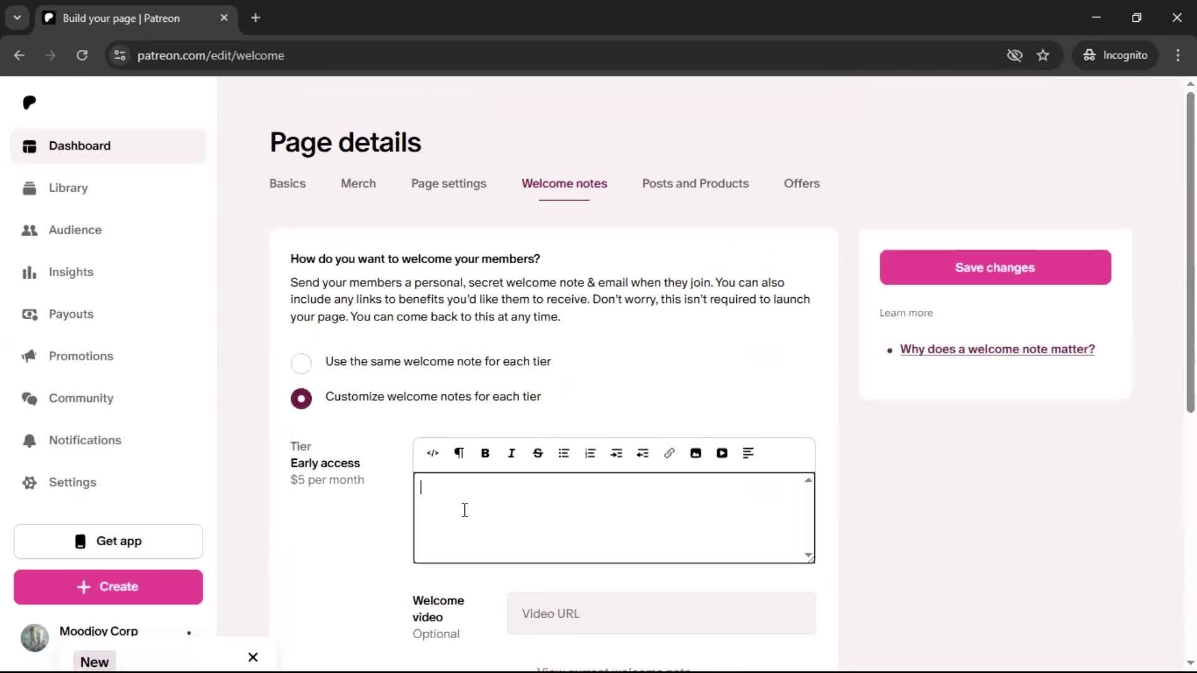Open a new browser tab
Viewport: 1197px width, 673px height.
click(256, 18)
